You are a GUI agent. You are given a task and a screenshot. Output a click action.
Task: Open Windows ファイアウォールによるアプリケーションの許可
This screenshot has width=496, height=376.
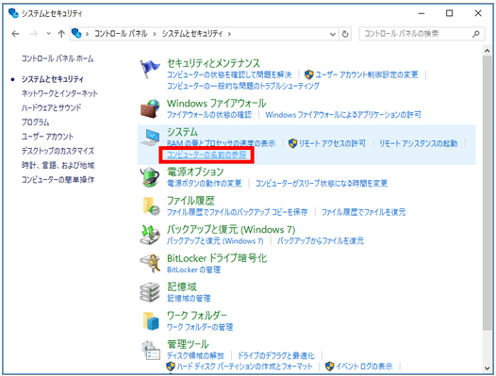click(343, 114)
